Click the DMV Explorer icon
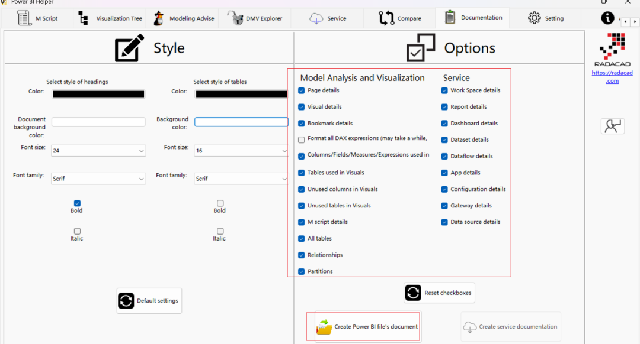640x344 pixels. [235, 18]
